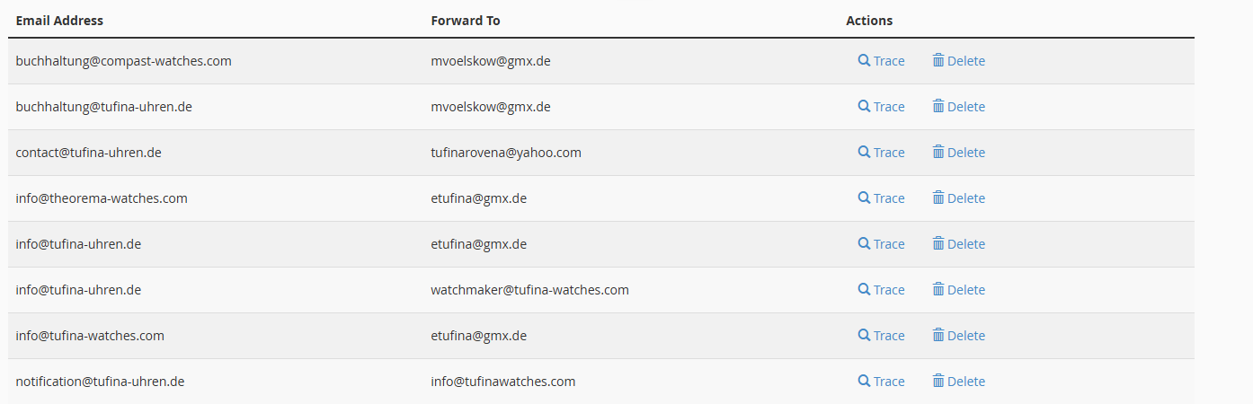Click the Forward To column header
Screen dimensions: 1253x404
(x=466, y=21)
